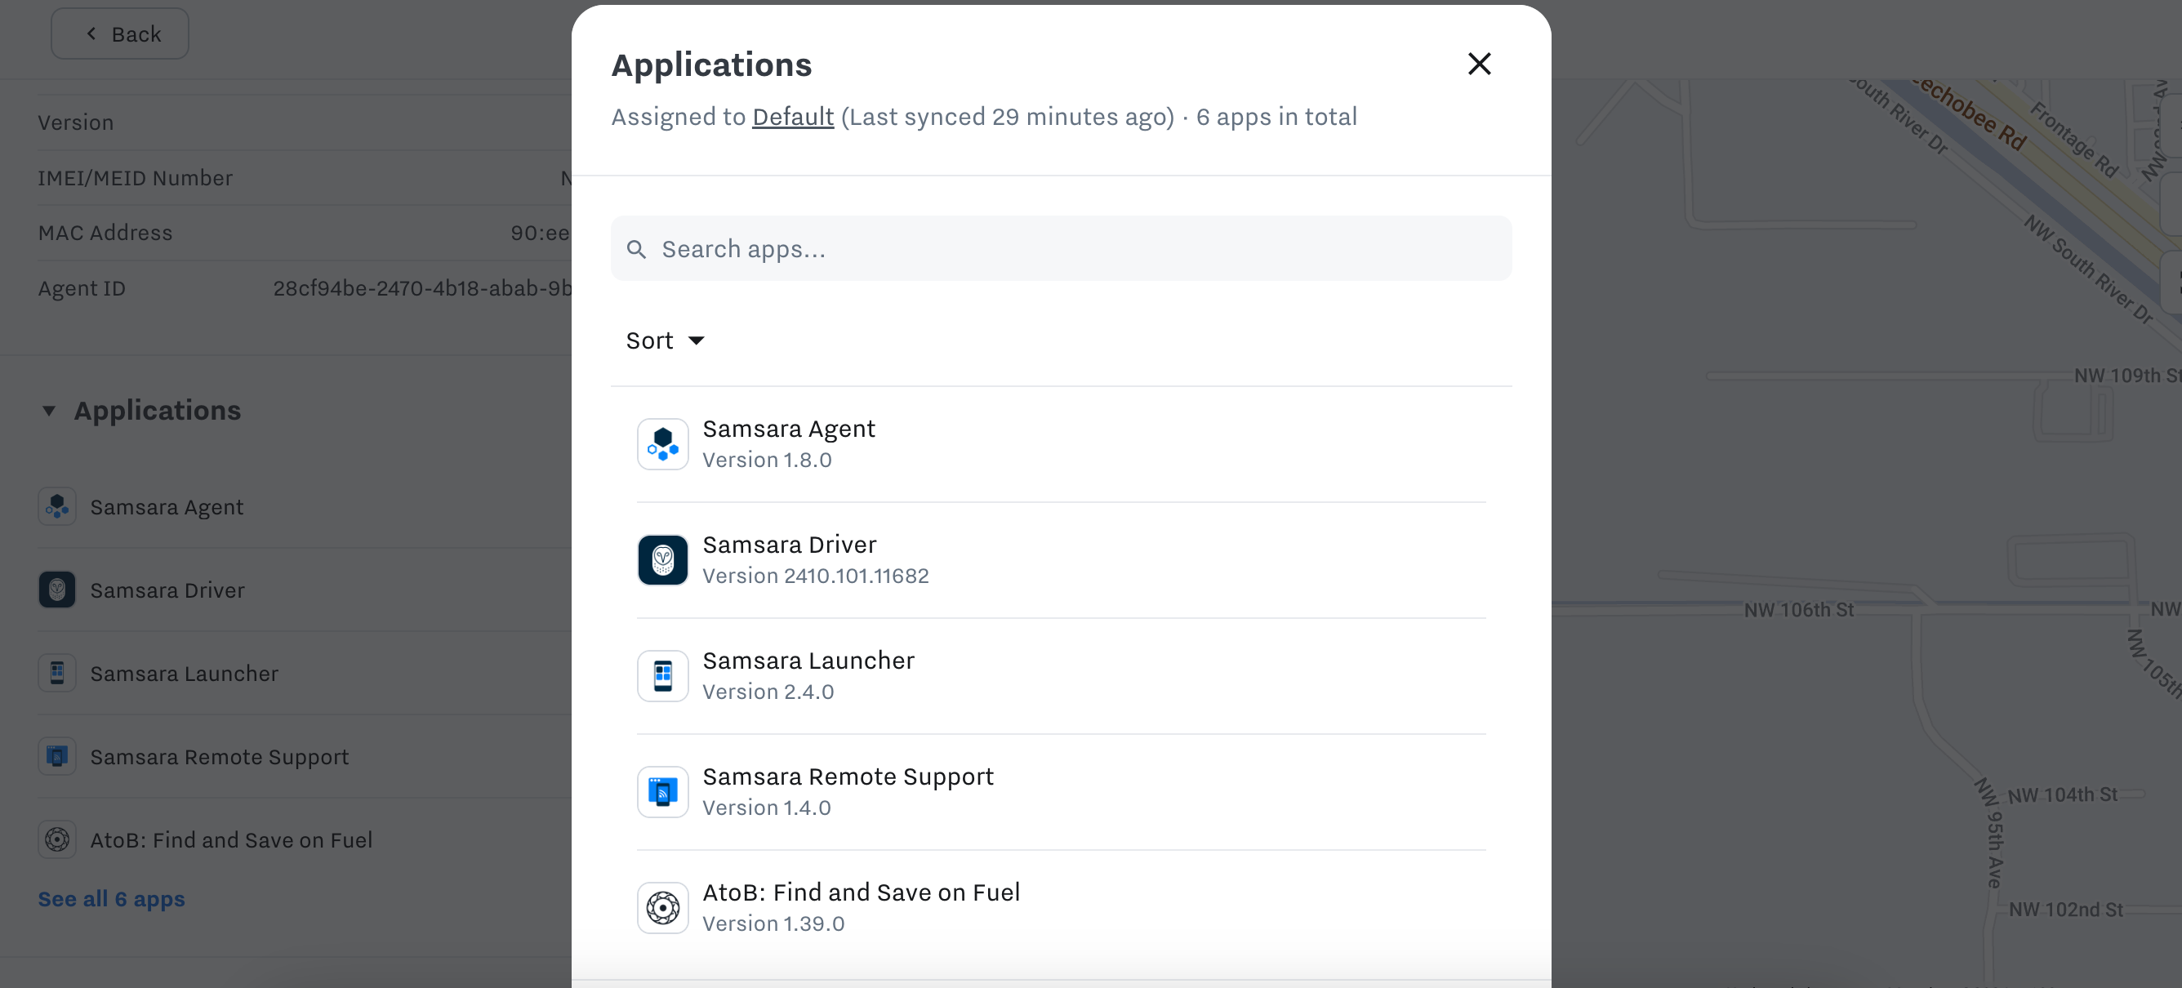2182x988 pixels.
Task: Open the Samsara Launcher app icon
Action: (x=663, y=675)
